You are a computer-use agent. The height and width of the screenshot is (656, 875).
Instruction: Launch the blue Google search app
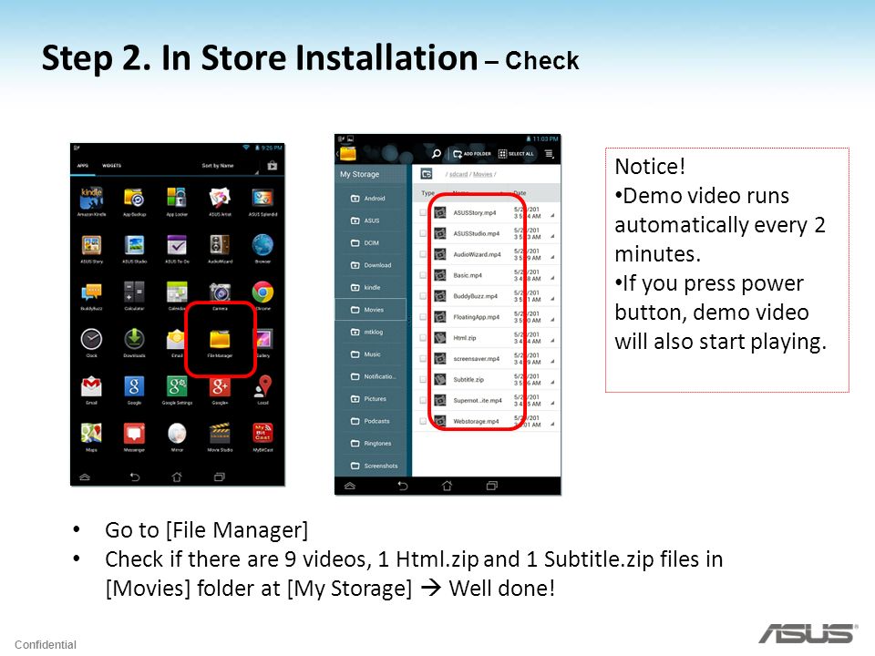[134, 386]
